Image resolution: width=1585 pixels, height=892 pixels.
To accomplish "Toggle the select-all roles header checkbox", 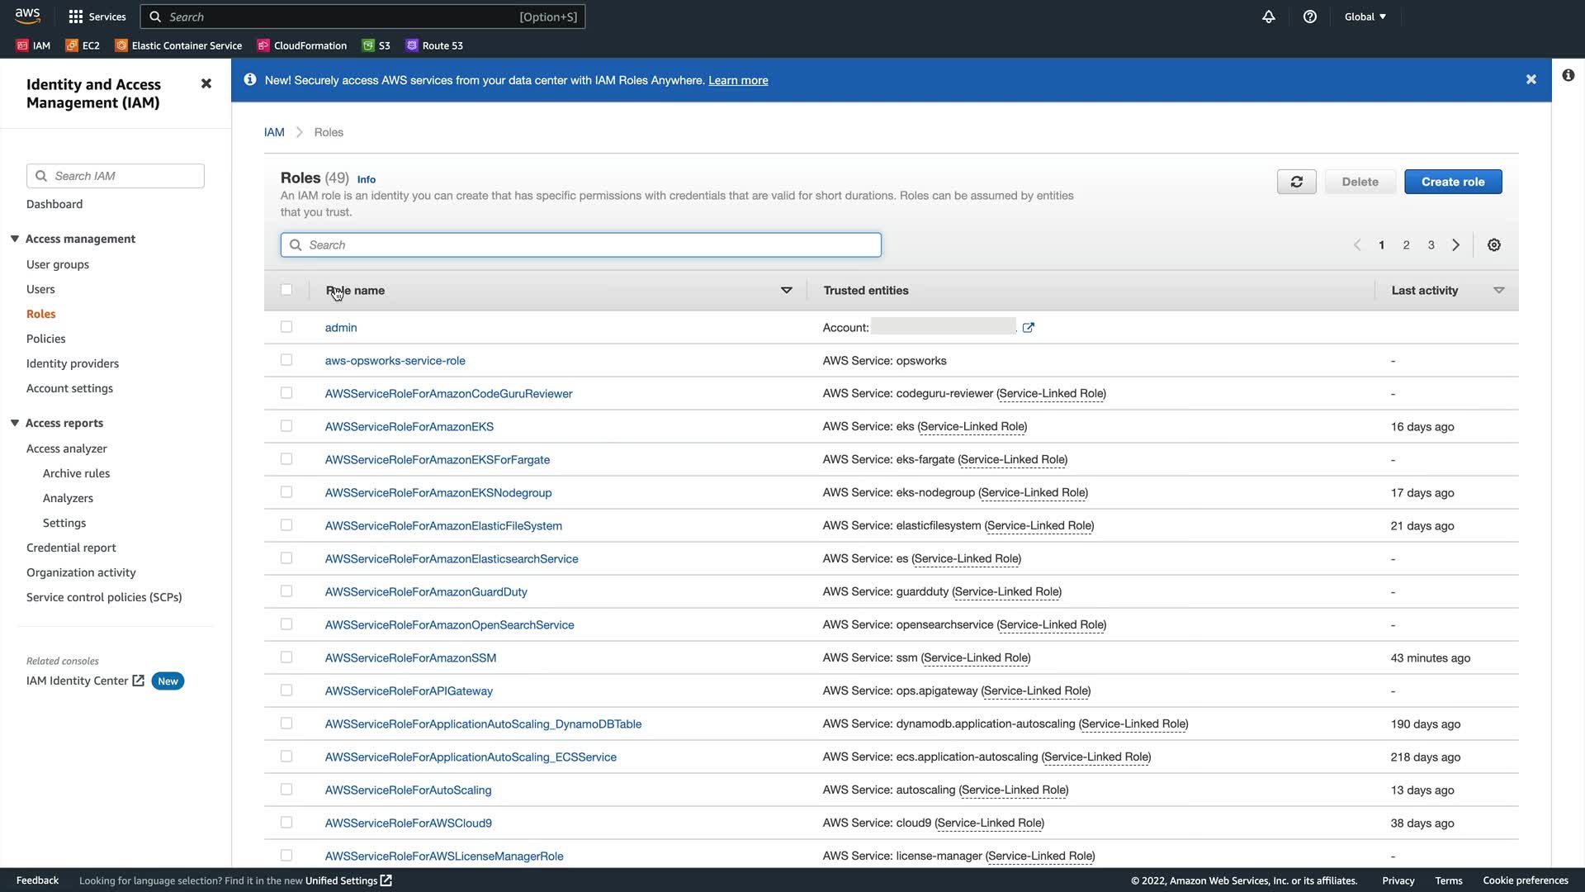I will coord(286,290).
